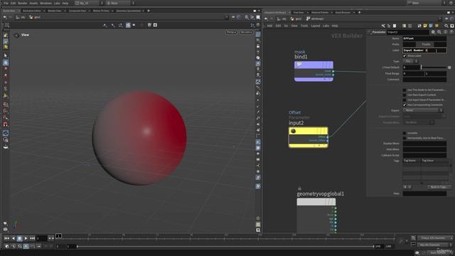
Task: Stop playback button in playbar
Action: [x=19, y=238]
